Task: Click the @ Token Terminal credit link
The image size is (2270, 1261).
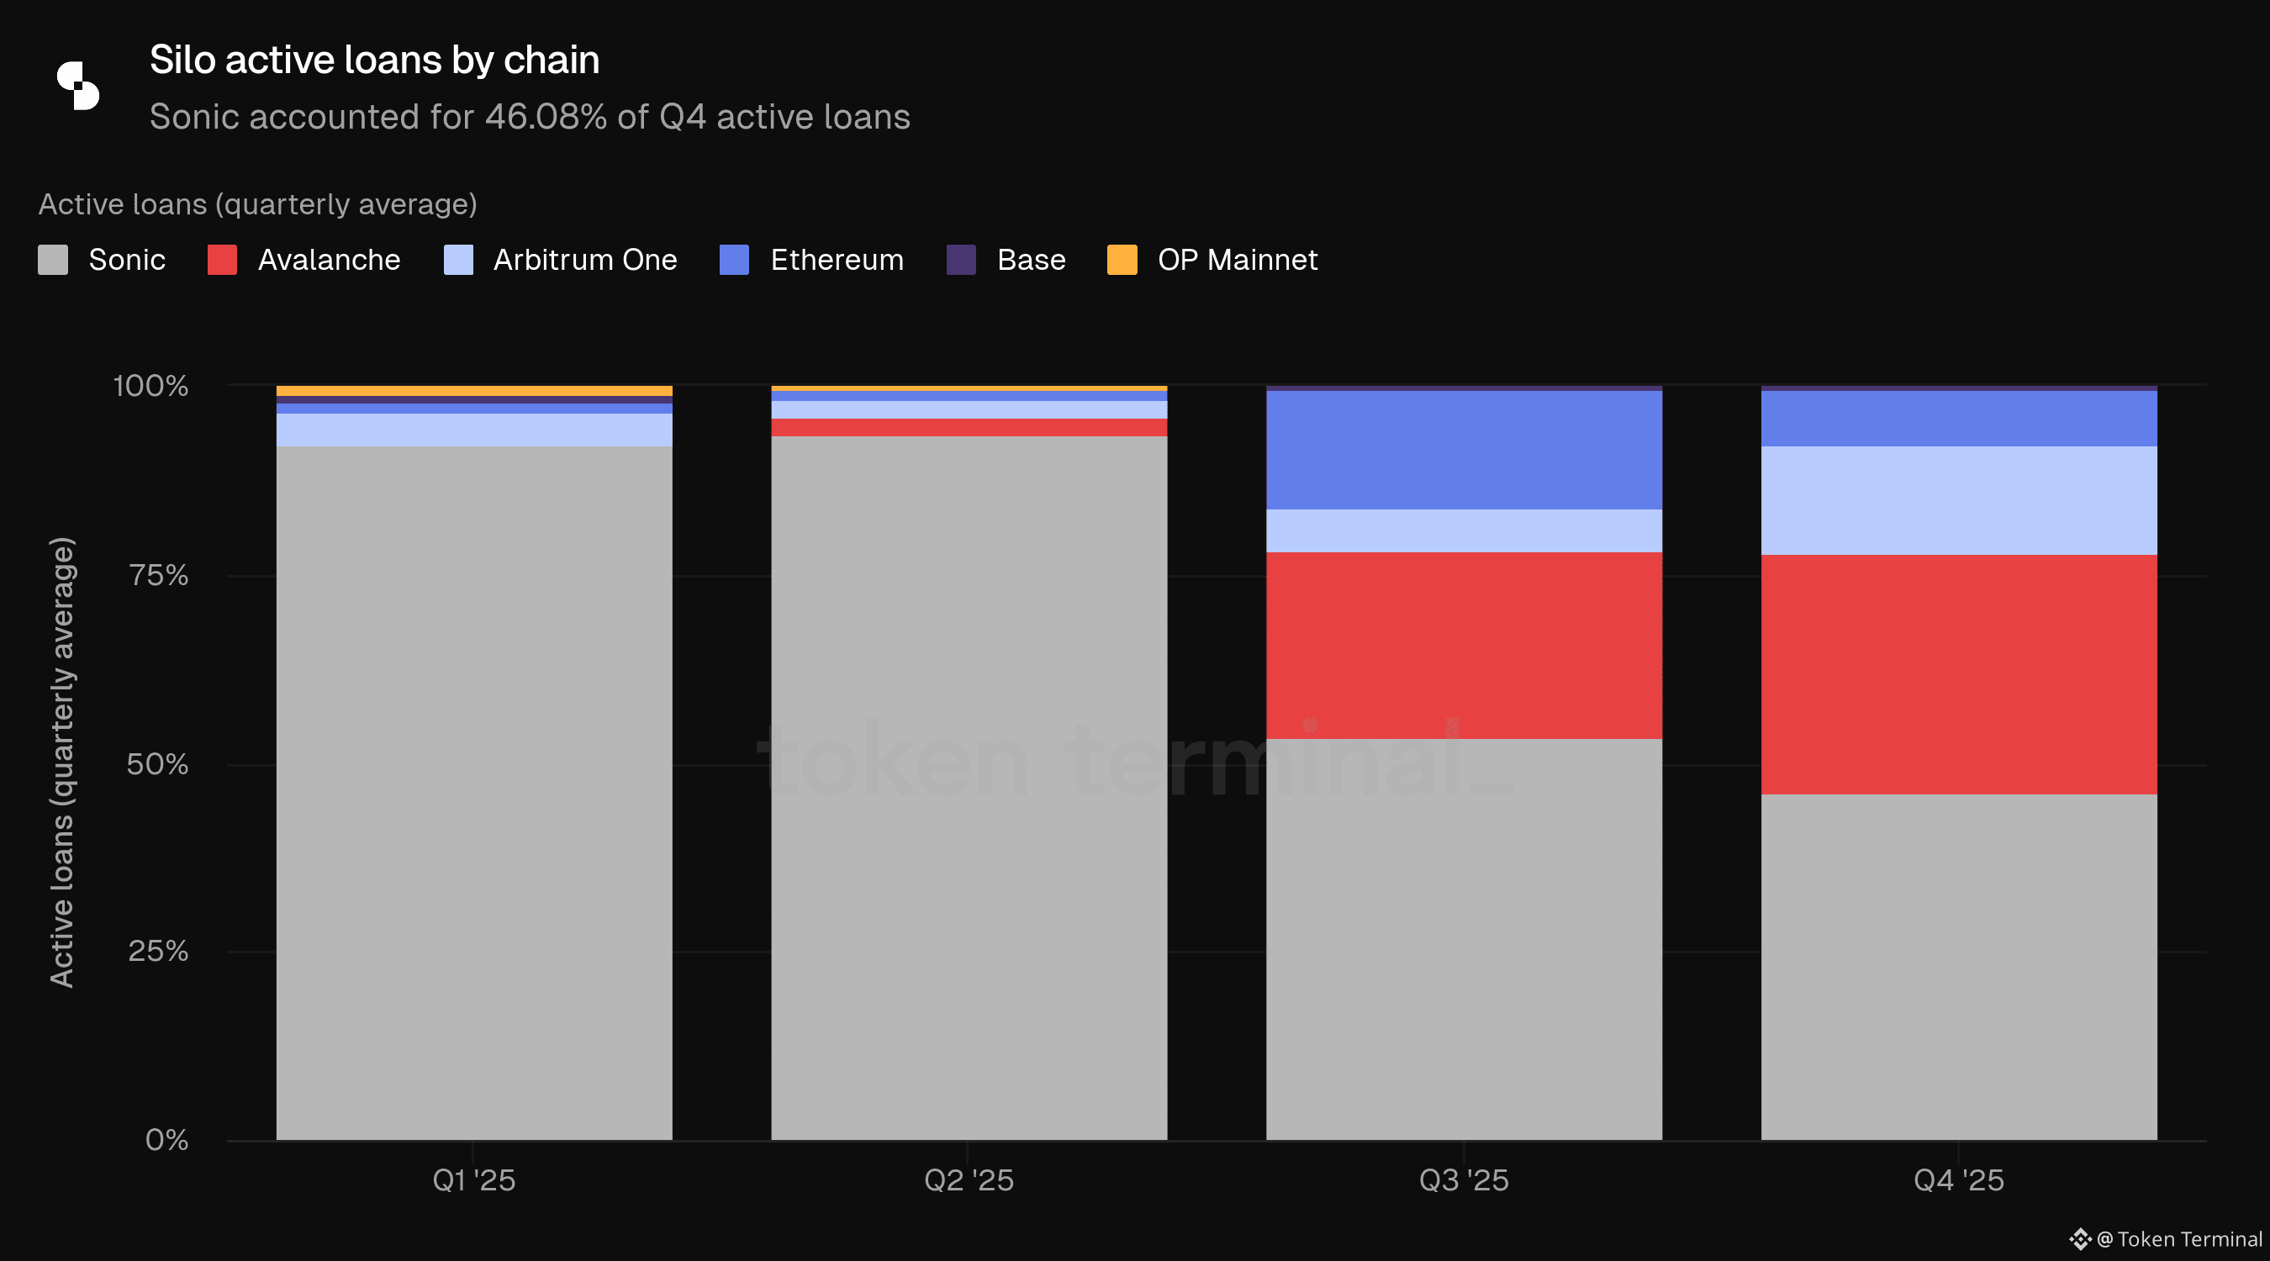Action: (2178, 1239)
